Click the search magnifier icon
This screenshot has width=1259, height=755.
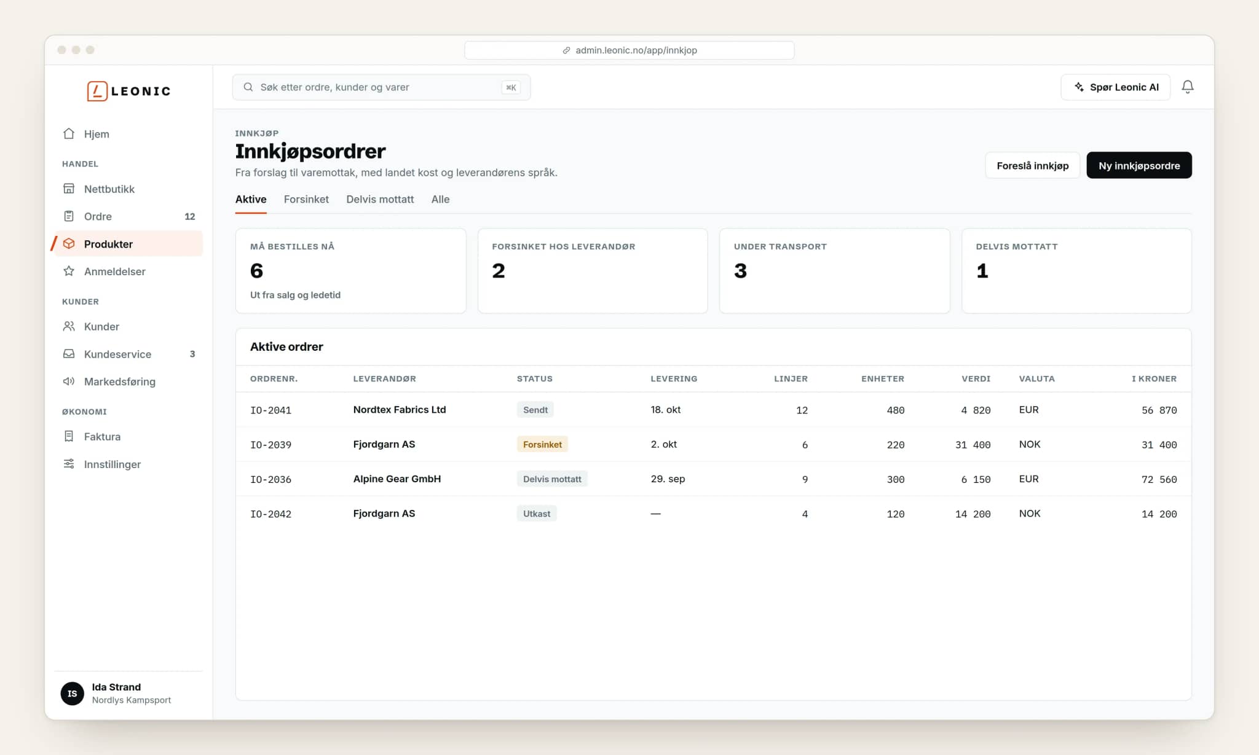[x=248, y=87]
